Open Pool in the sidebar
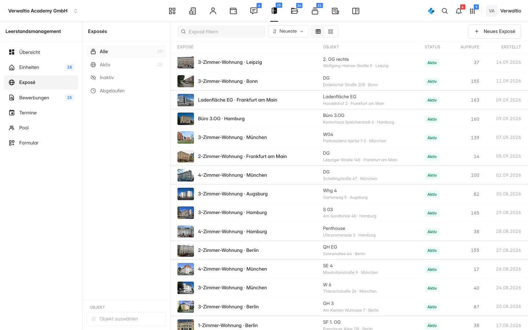This screenshot has width=528, height=330. point(41,128)
